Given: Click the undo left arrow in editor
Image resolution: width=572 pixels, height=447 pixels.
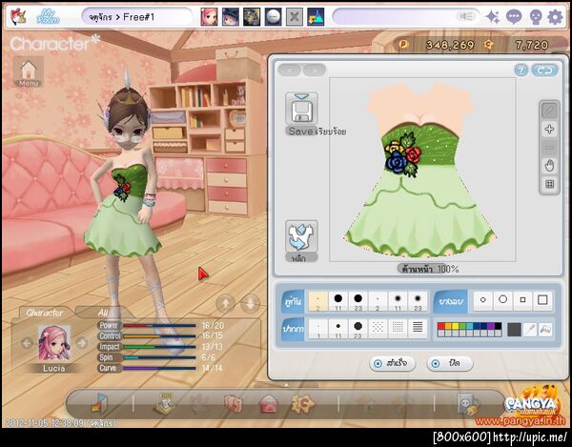Looking at the screenshot, I should (290, 70).
